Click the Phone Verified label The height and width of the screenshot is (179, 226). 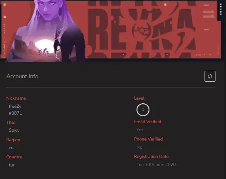click(149, 139)
